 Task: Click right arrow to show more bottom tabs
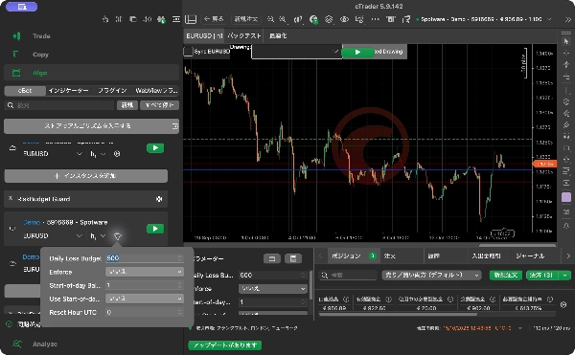568,255
